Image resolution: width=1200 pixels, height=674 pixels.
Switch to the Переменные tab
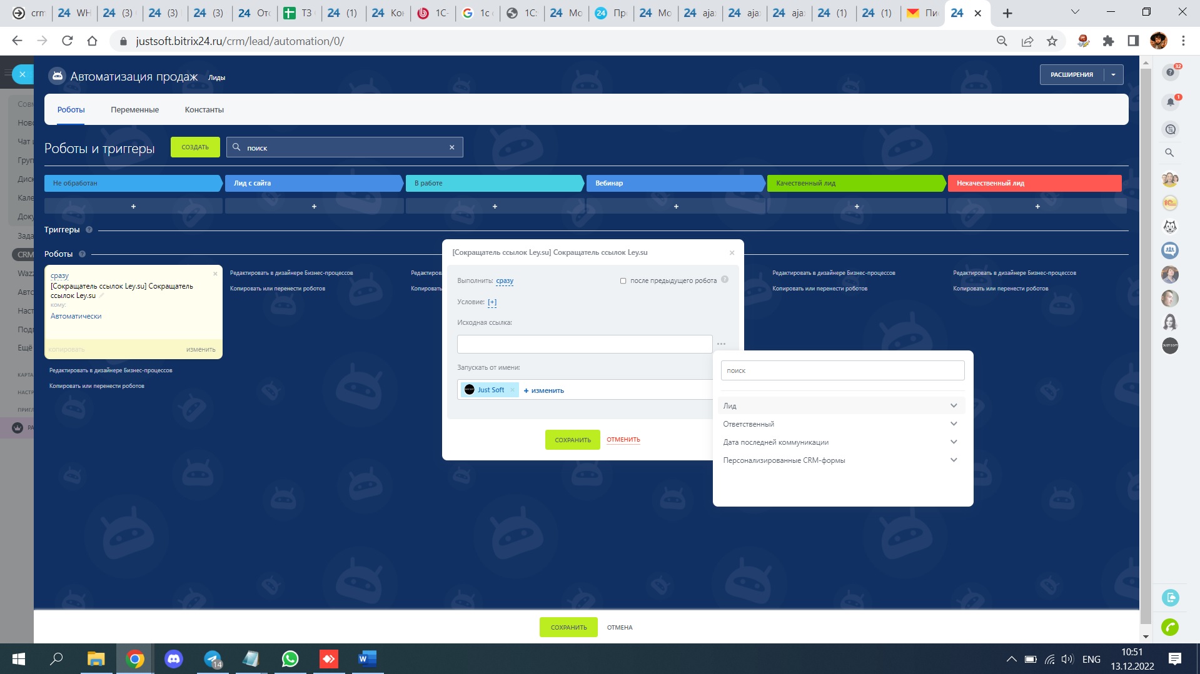[134, 110]
